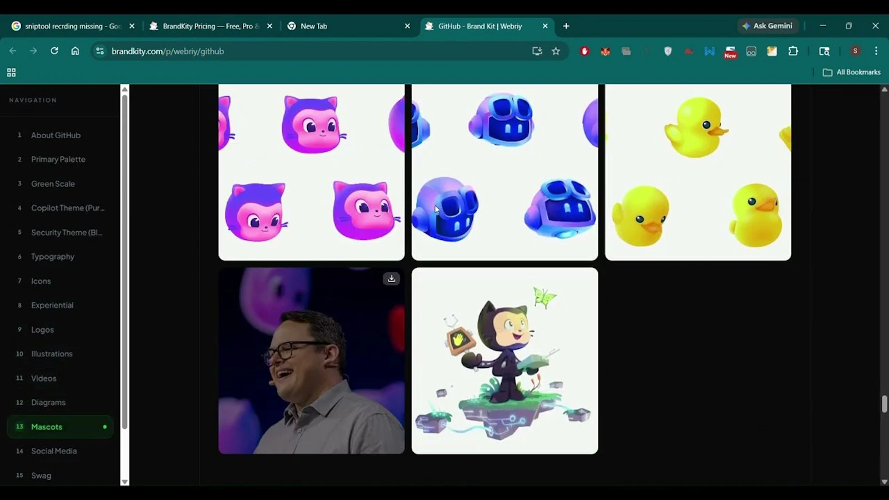Go to Diagrams section

point(60,402)
